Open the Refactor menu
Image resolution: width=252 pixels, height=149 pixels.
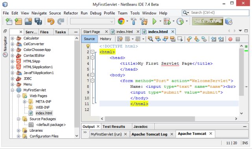click(71, 13)
